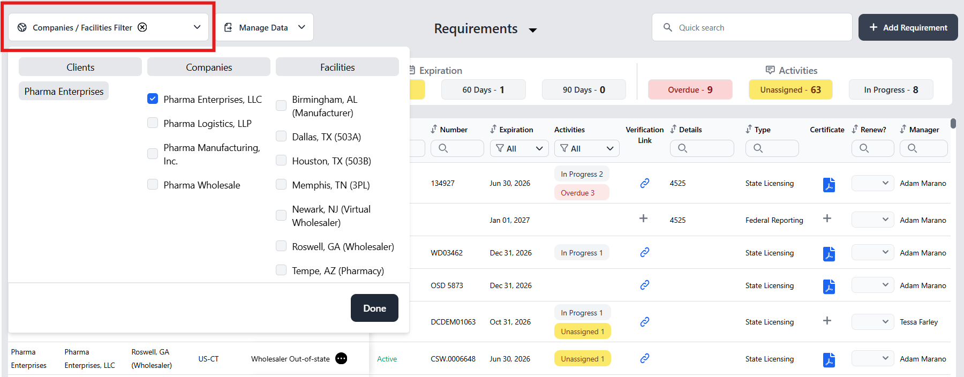This screenshot has height=377, width=964.
Task: Select Dallas, TX (503A) facility checkbox
Action: pyautogui.click(x=281, y=137)
